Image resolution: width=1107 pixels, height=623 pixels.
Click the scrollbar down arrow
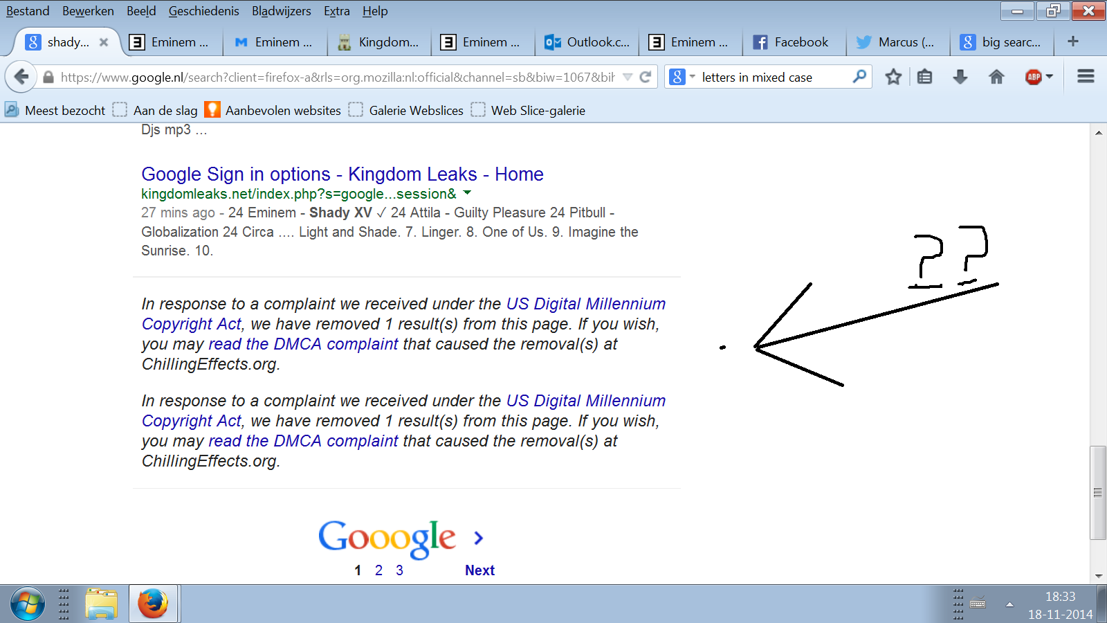[x=1098, y=576]
